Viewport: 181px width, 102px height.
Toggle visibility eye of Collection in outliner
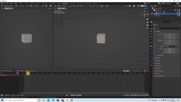coord(177,10)
